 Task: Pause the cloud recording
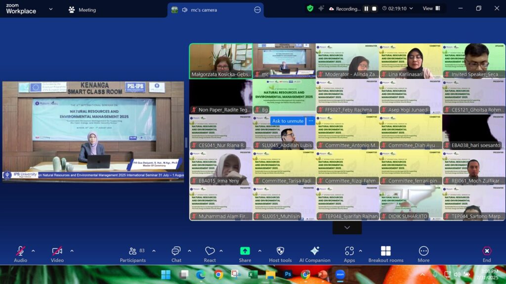[366, 9]
